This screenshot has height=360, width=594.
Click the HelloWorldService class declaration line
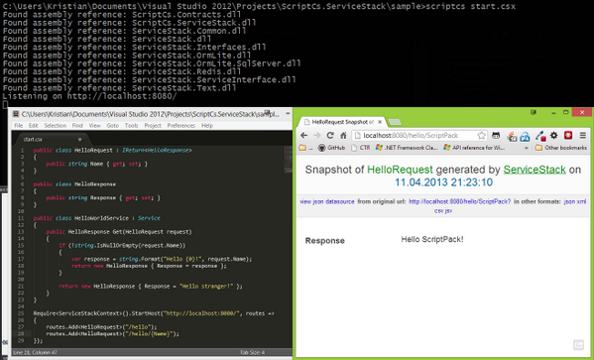[x=96, y=218]
